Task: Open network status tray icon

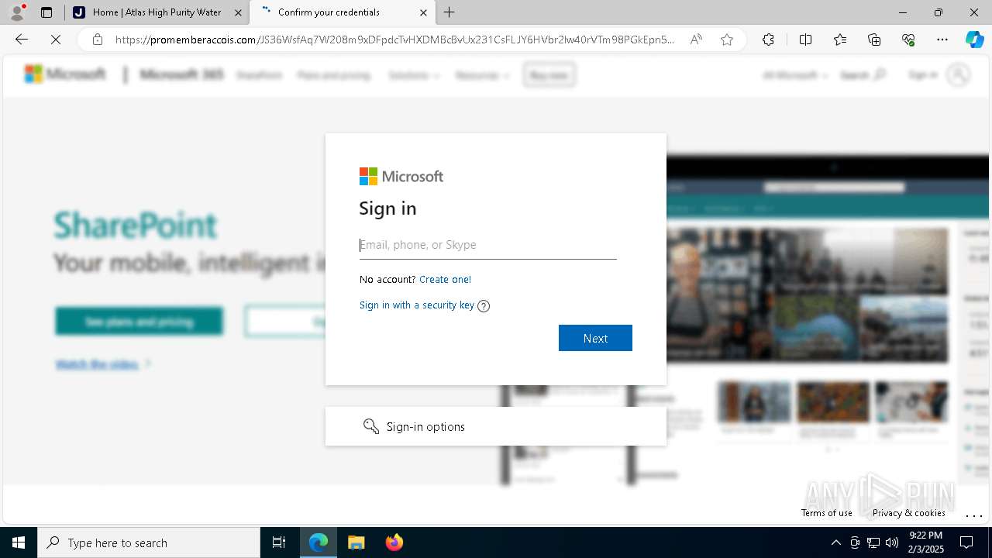Action: (873, 542)
